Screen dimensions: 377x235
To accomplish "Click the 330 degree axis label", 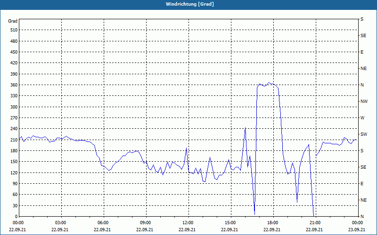I will tap(14, 96).
